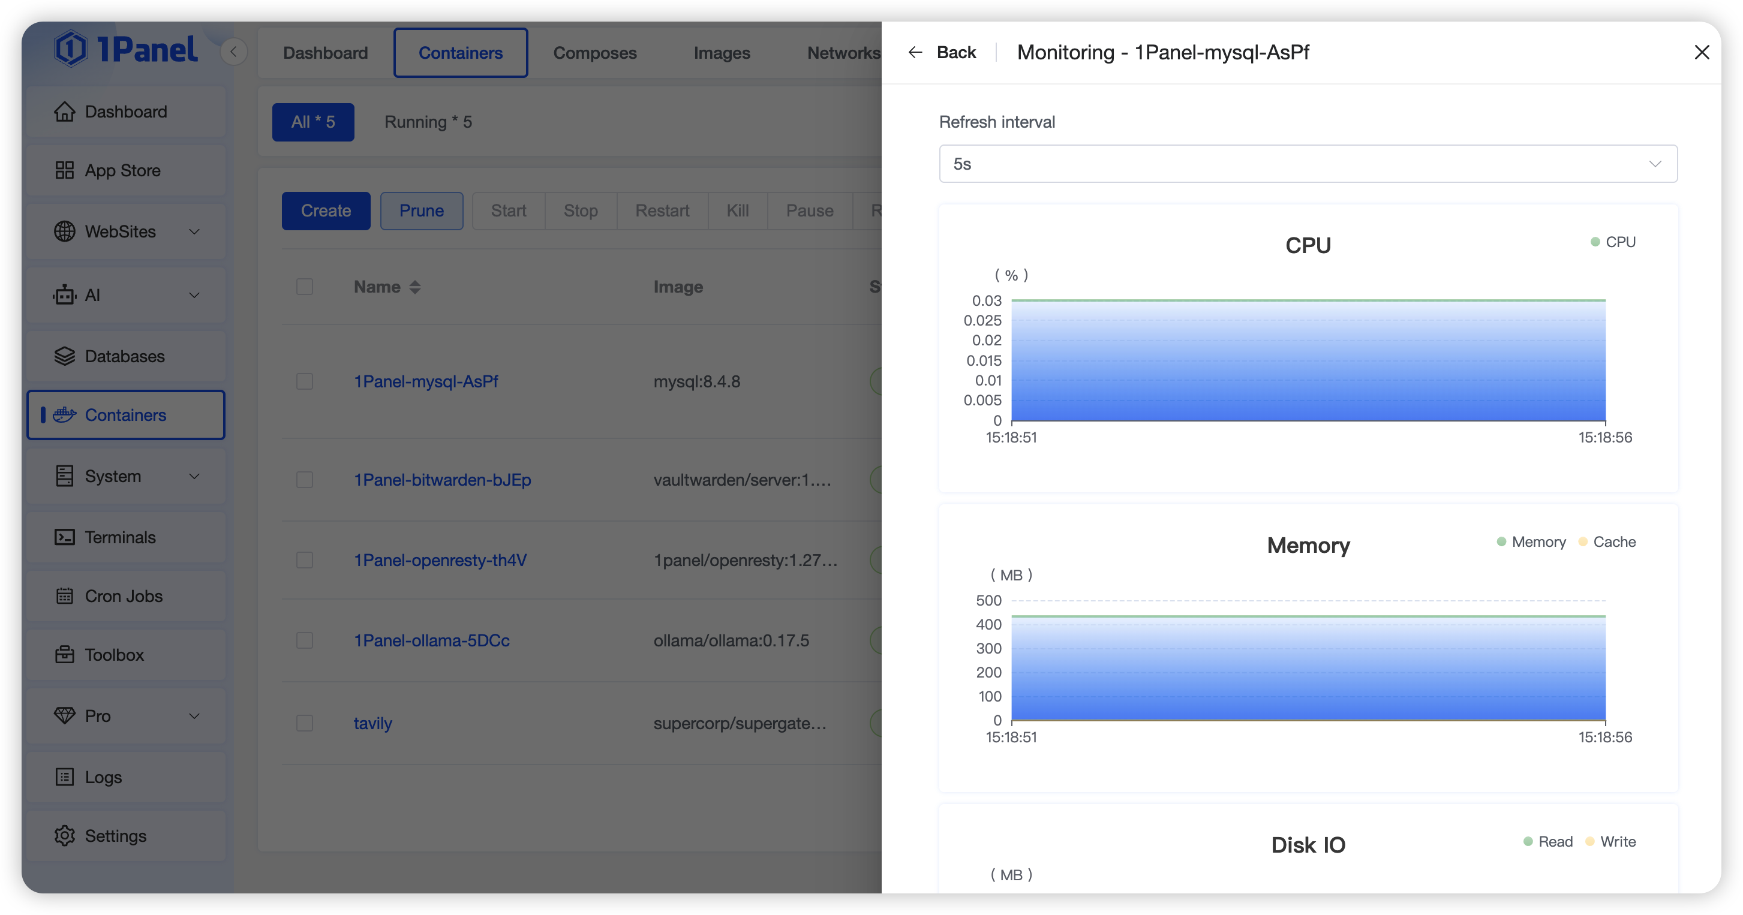Click the Back arrow icon
The image size is (1743, 915).
(915, 53)
